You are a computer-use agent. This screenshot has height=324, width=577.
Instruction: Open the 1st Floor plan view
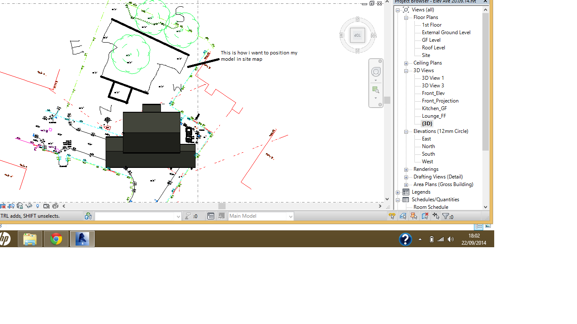coord(432,25)
